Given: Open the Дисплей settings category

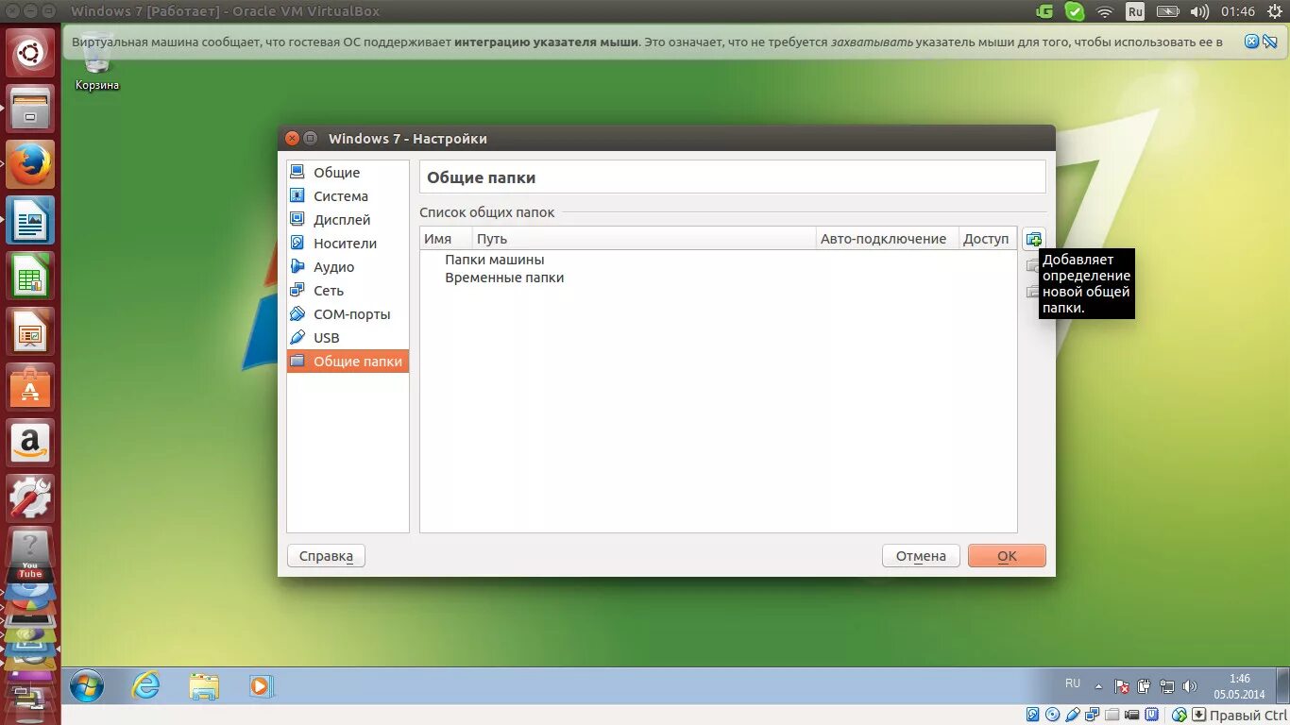Looking at the screenshot, I should pos(348,220).
